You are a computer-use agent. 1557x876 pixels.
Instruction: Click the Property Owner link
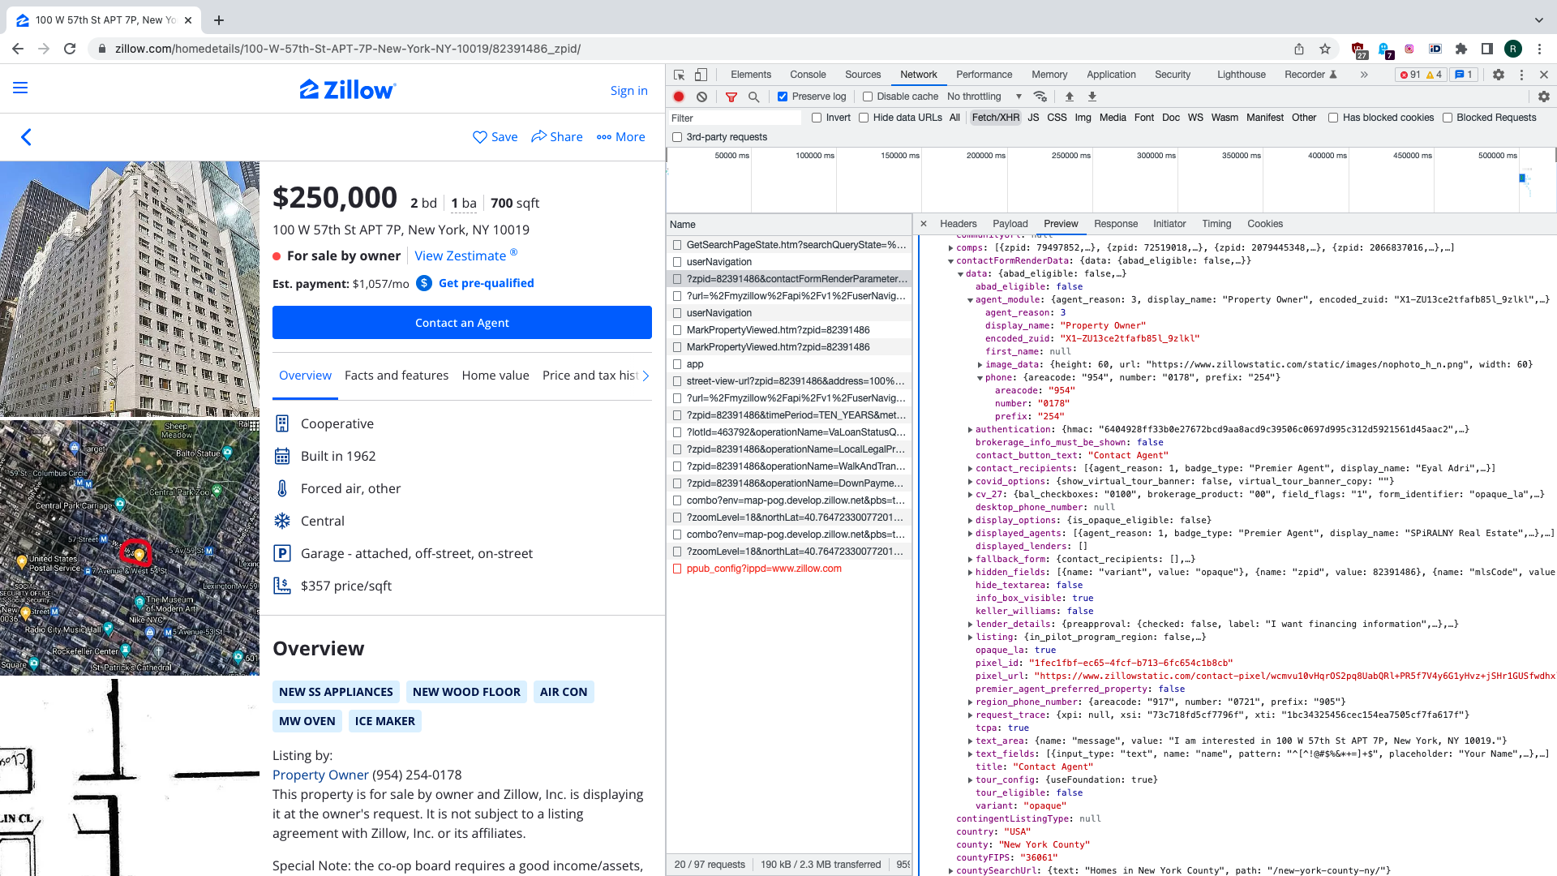click(x=320, y=775)
